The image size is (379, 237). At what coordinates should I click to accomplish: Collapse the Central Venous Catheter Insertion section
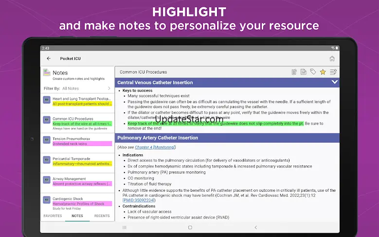click(x=335, y=82)
